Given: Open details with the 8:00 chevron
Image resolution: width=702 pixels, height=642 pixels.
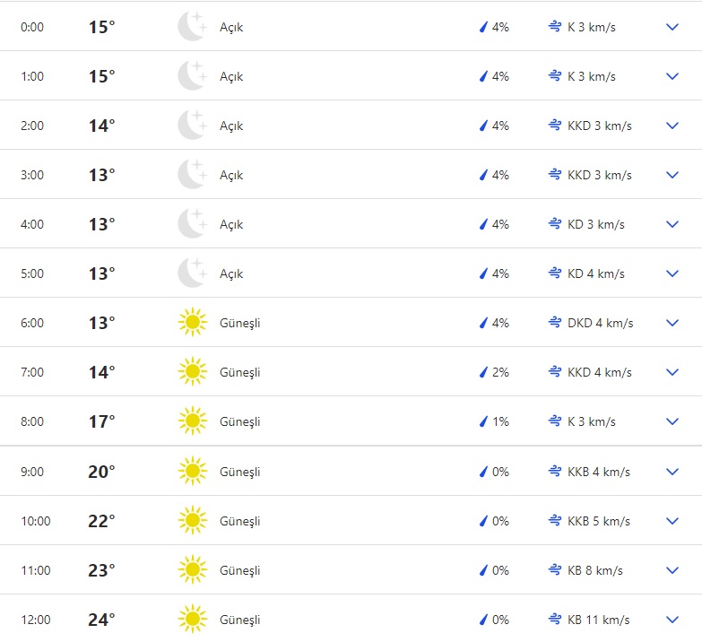Looking at the screenshot, I should coord(673,421).
